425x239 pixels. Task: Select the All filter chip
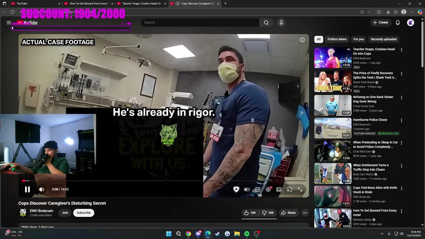point(318,39)
